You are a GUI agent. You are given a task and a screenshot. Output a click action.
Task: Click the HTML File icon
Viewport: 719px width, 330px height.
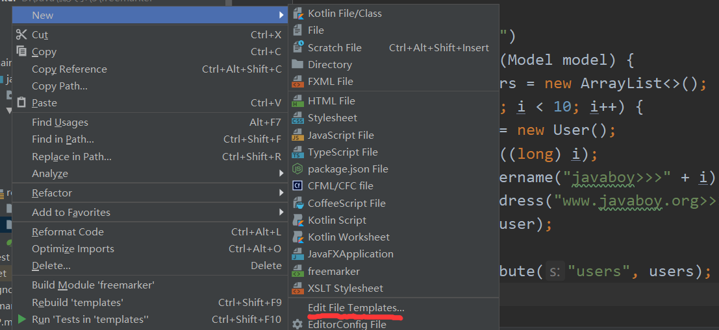tap(298, 100)
